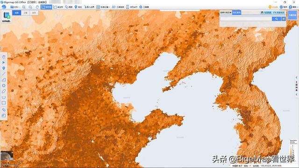Image resolution: width=299 pixels, height=168 pixels.
Task: Click into the location search field
Action: (x=246, y=19)
